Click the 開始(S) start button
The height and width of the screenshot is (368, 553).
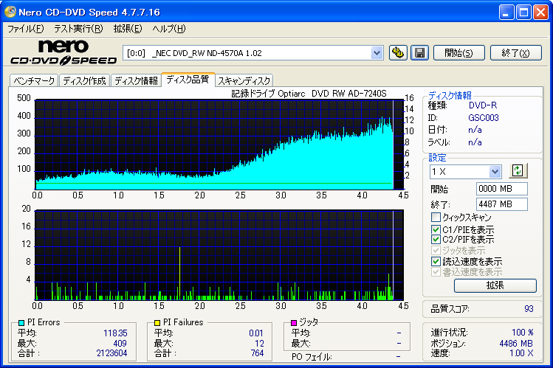coord(458,53)
